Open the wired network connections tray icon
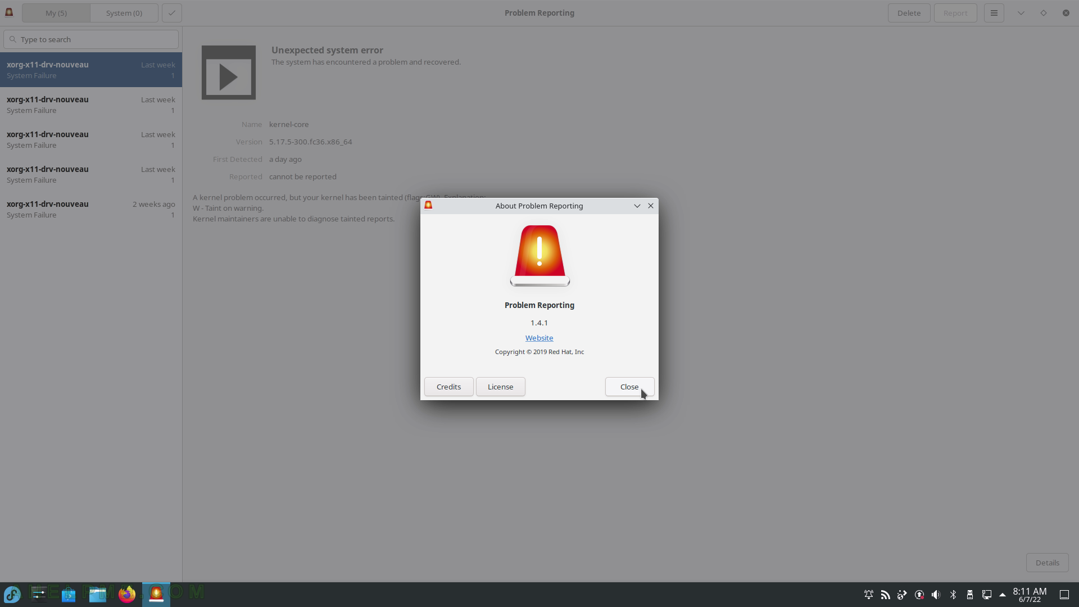The width and height of the screenshot is (1079, 607). pyautogui.click(x=987, y=595)
